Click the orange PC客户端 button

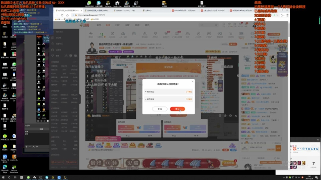click(274, 34)
